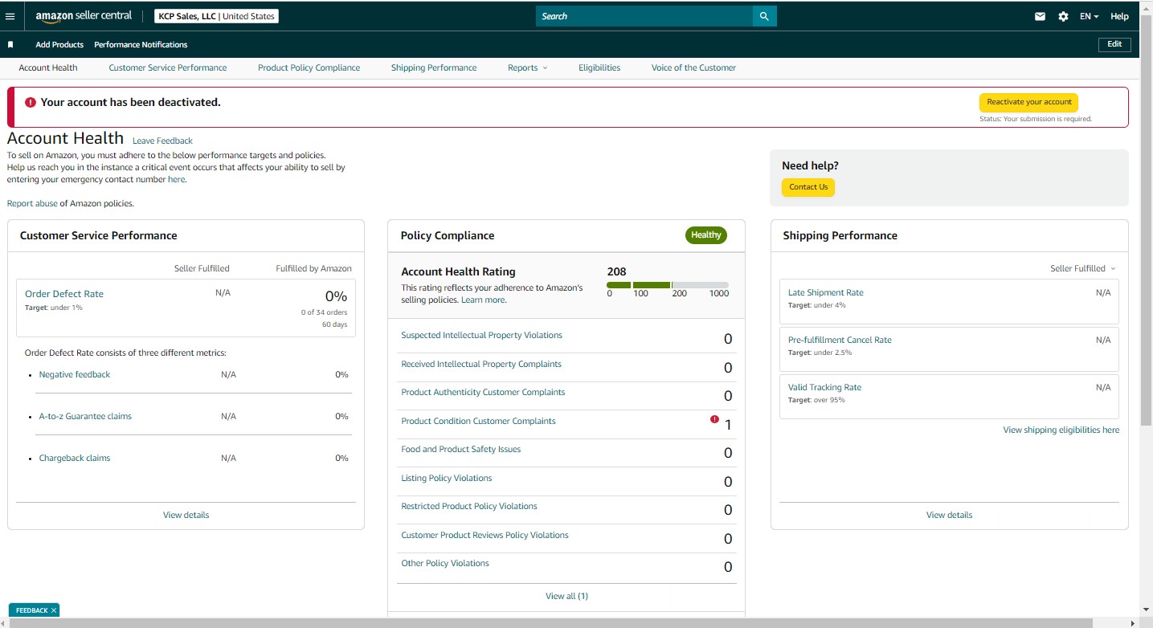The image size is (1153, 628).
Task: Close the Feedback tab with X
Action: pos(54,610)
